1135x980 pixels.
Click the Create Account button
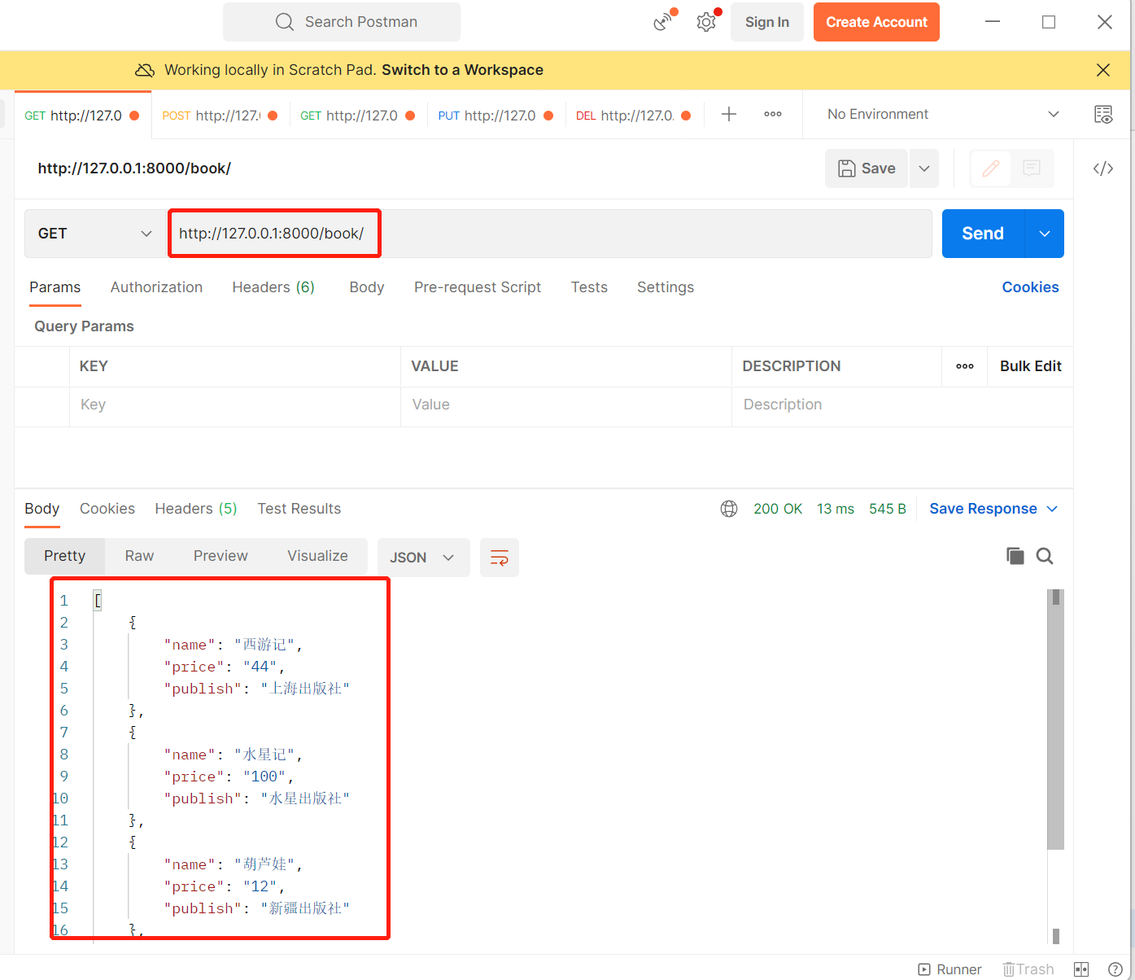pos(876,22)
